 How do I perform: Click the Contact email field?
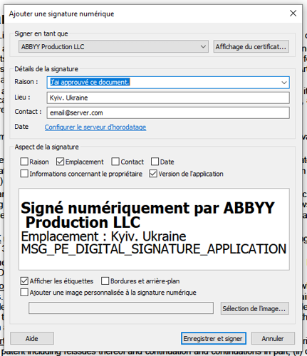[168, 112]
